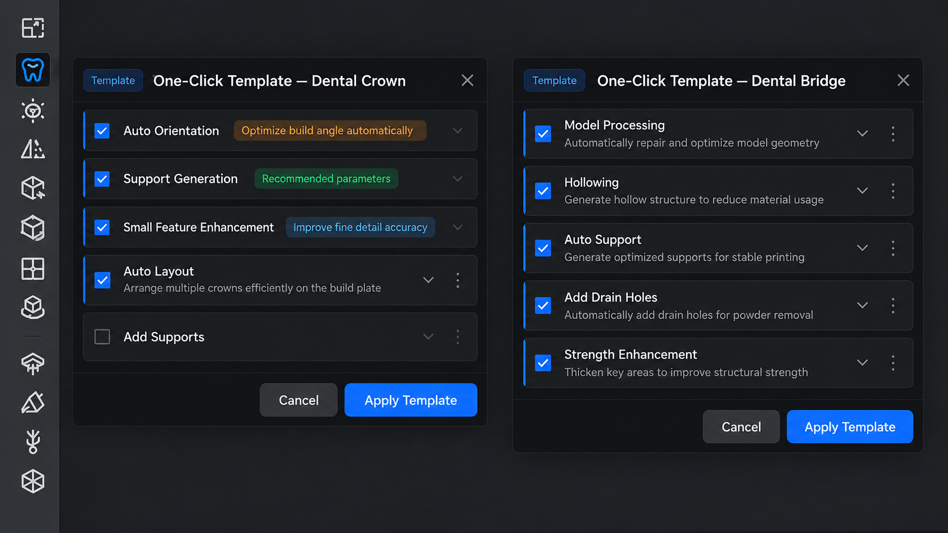
Task: Click 'Optimize build angle automatically' tag
Action: (x=330, y=131)
